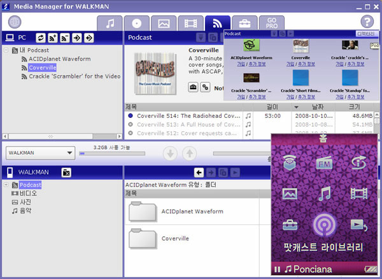Select Crackle 'Scrambler' podcast in tree
The width and height of the screenshot is (382, 279).
[x=74, y=76]
